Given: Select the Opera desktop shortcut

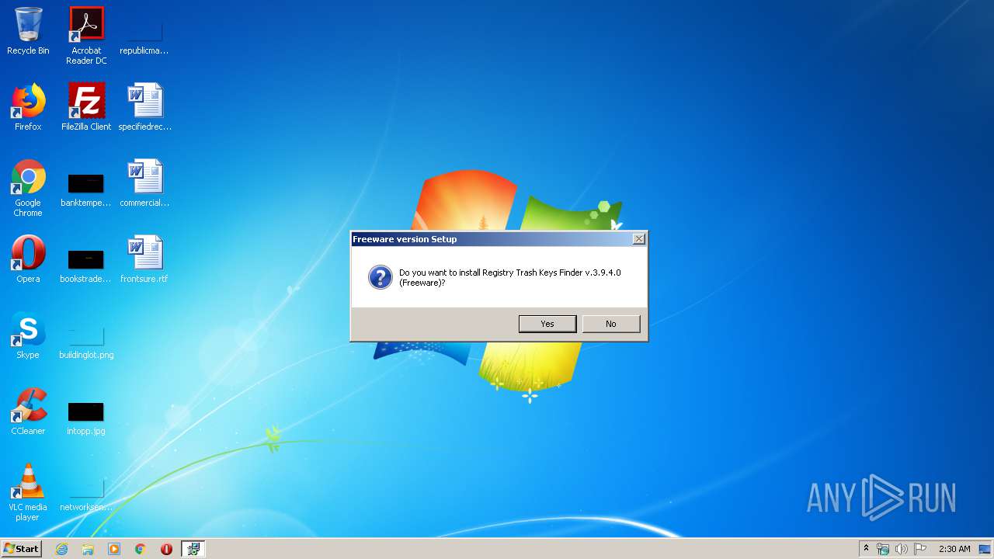Looking at the screenshot, I should coord(28,259).
